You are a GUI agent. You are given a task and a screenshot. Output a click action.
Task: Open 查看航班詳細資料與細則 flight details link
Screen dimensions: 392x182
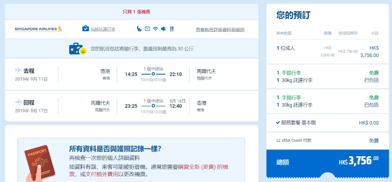tap(220, 29)
